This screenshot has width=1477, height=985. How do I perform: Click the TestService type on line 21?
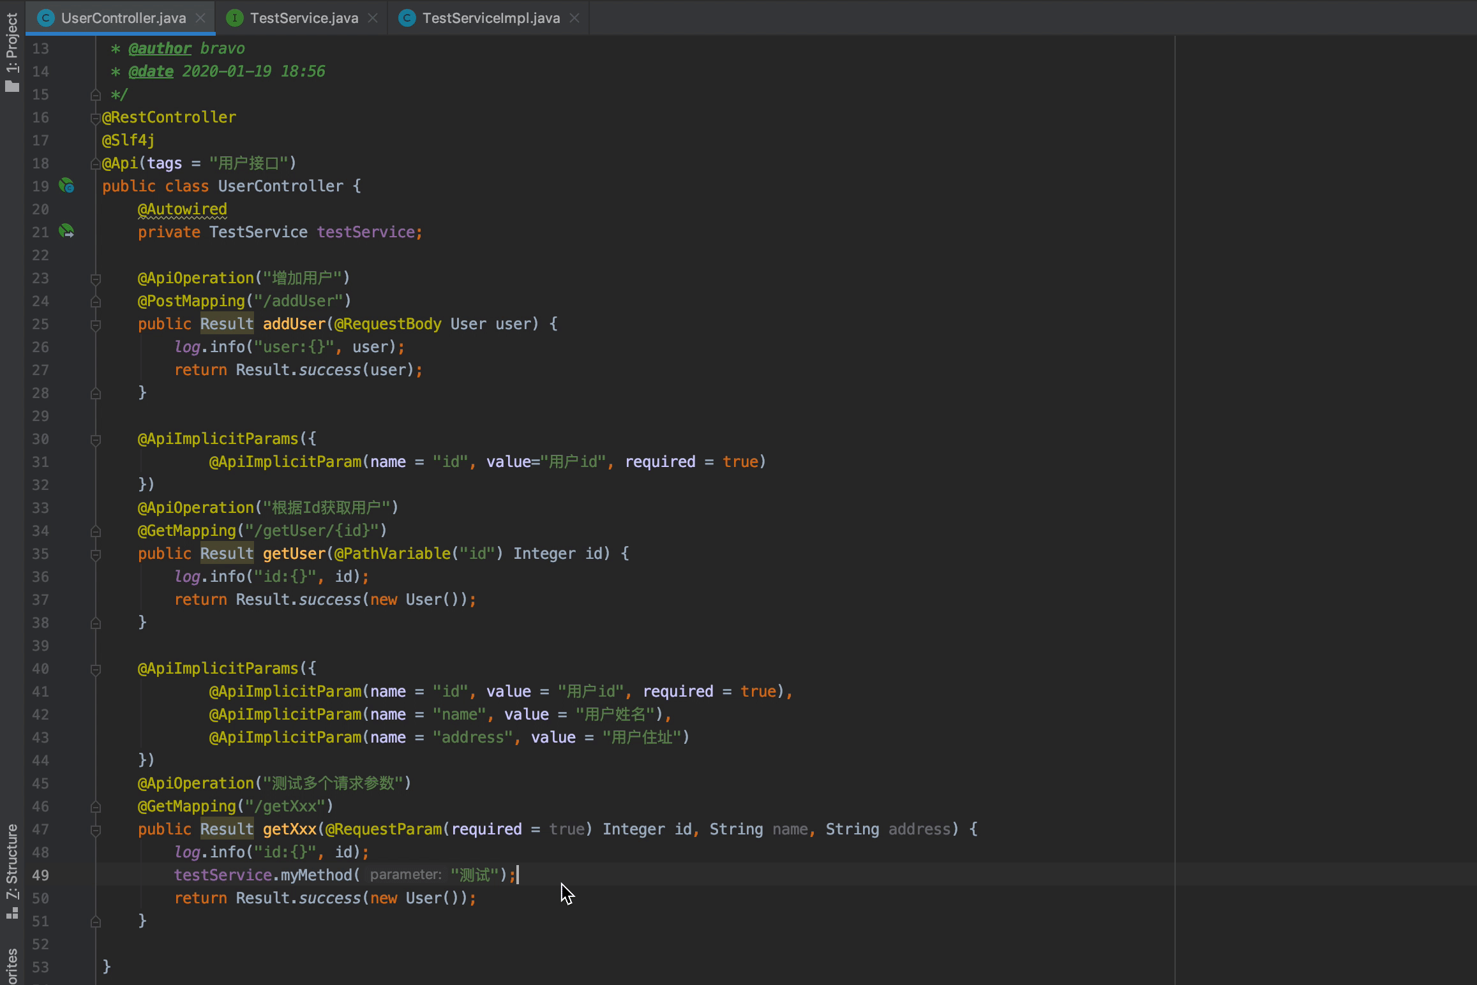(258, 232)
